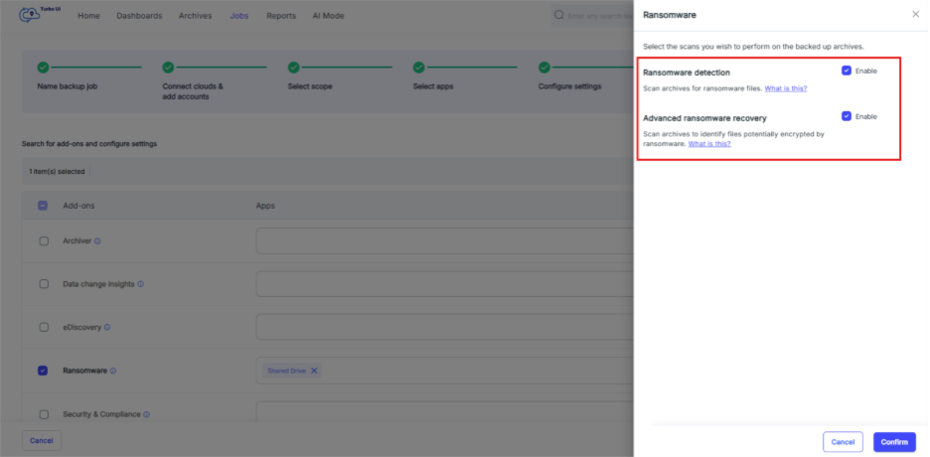
Task: Click the info icon next to Archiver
Action: click(97, 241)
